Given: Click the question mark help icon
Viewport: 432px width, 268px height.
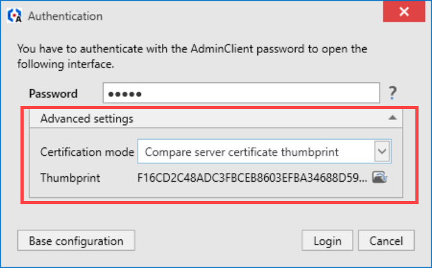Looking at the screenshot, I should click(x=392, y=93).
